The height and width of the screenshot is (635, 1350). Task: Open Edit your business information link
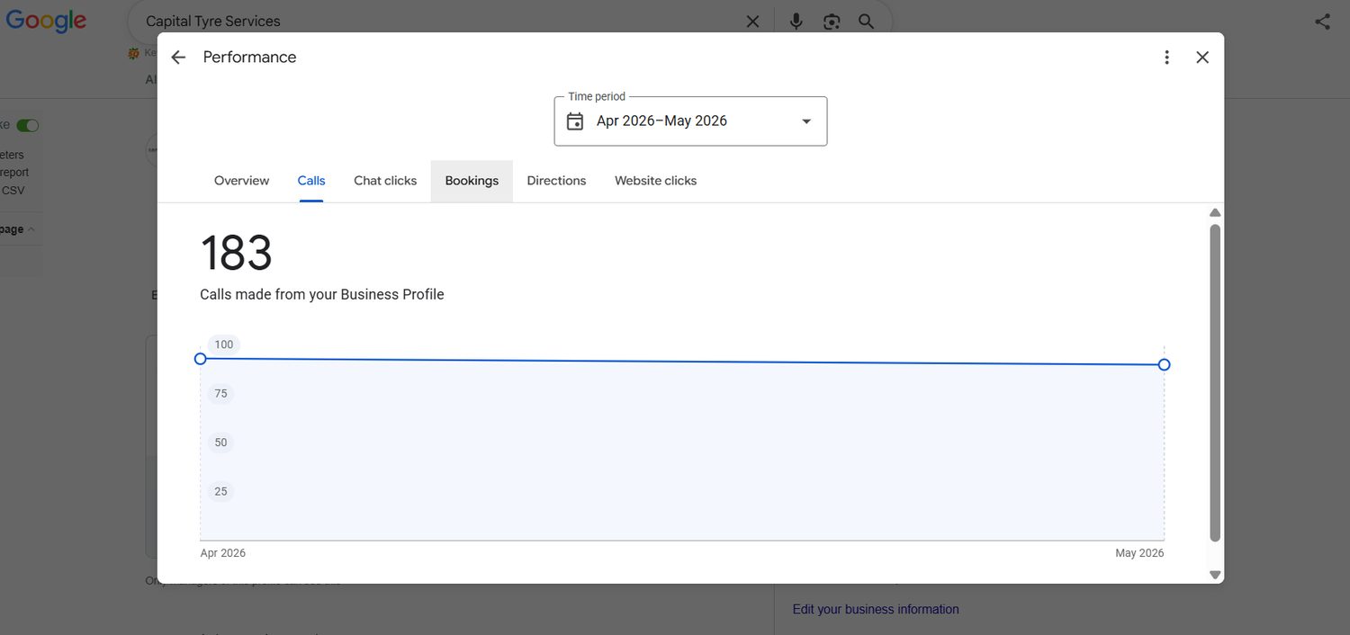[x=876, y=610]
